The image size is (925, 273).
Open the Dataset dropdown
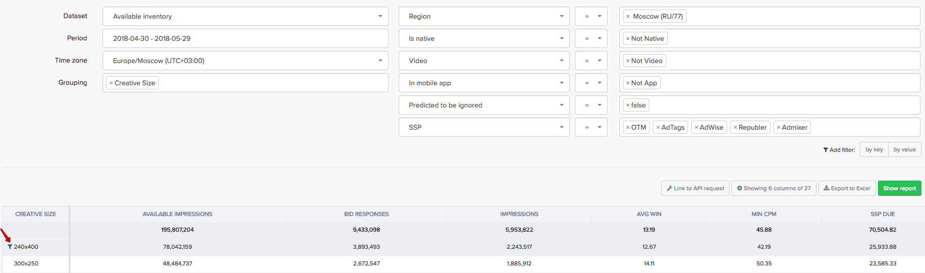(x=245, y=16)
